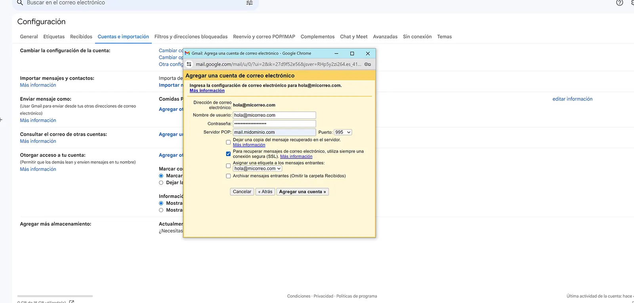Enable leaving a copy on the server
The image size is (634, 303).
(228, 142)
